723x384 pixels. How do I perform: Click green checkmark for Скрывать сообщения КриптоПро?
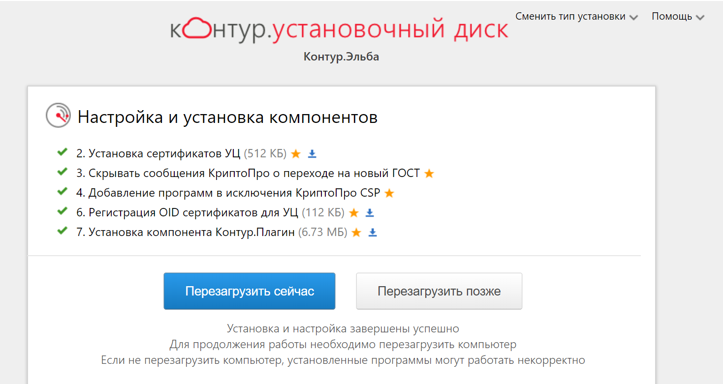(x=62, y=172)
